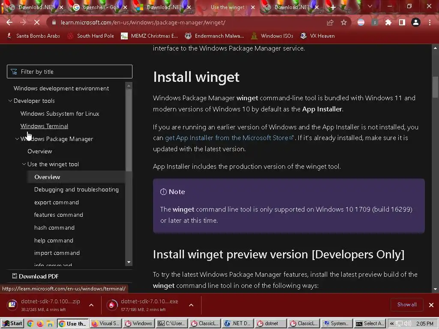The height and width of the screenshot is (329, 439).
Task: Open options for dotnet-sdk zip download
Action: tap(91, 305)
